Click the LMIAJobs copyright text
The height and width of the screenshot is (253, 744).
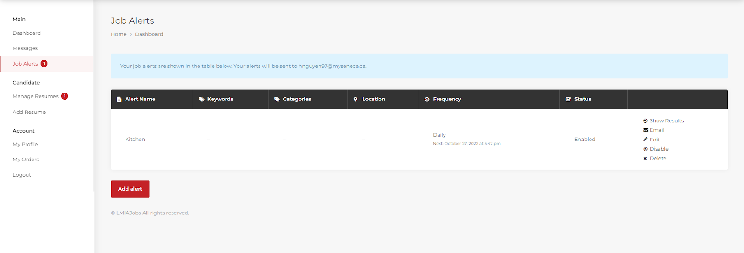tap(150, 213)
